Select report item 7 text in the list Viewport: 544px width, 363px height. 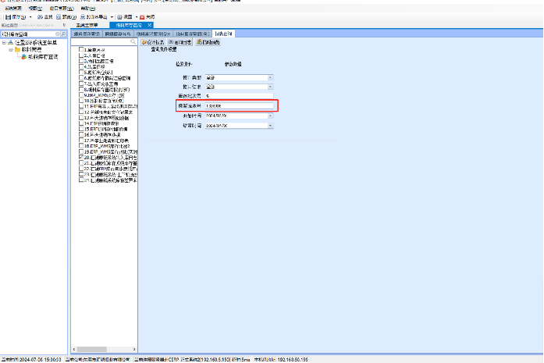(x=101, y=84)
